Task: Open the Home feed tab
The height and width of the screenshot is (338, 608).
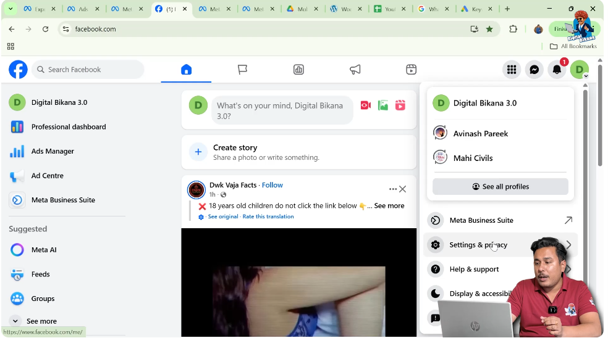Action: pos(186,70)
